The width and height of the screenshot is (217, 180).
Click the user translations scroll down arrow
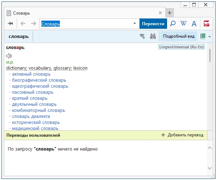click(210, 168)
